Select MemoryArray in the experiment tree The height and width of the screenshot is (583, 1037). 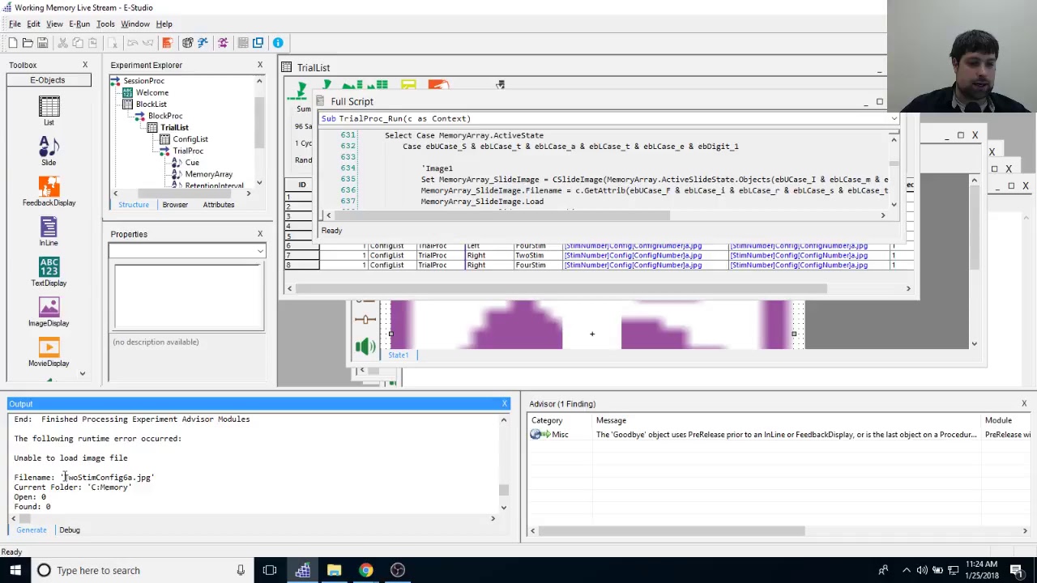(209, 174)
